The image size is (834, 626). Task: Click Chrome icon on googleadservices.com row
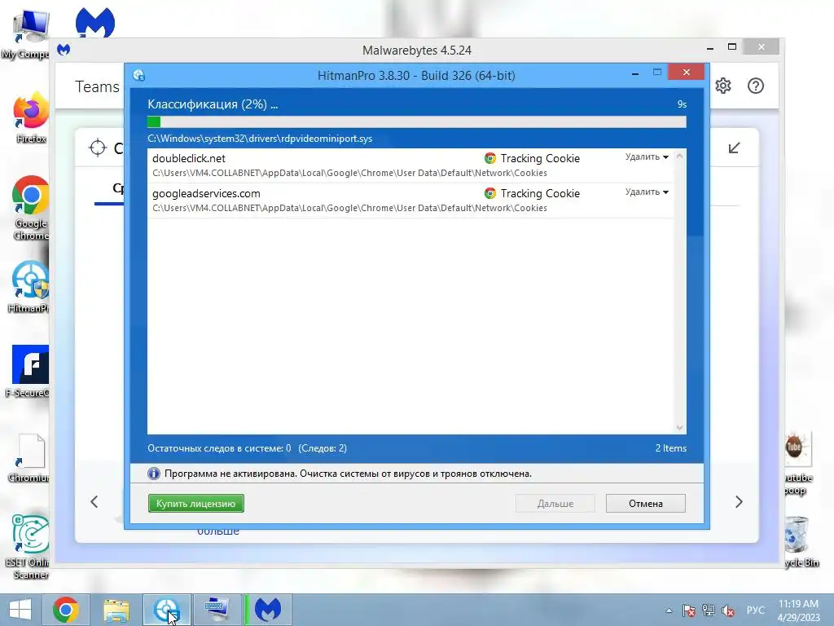pos(489,193)
